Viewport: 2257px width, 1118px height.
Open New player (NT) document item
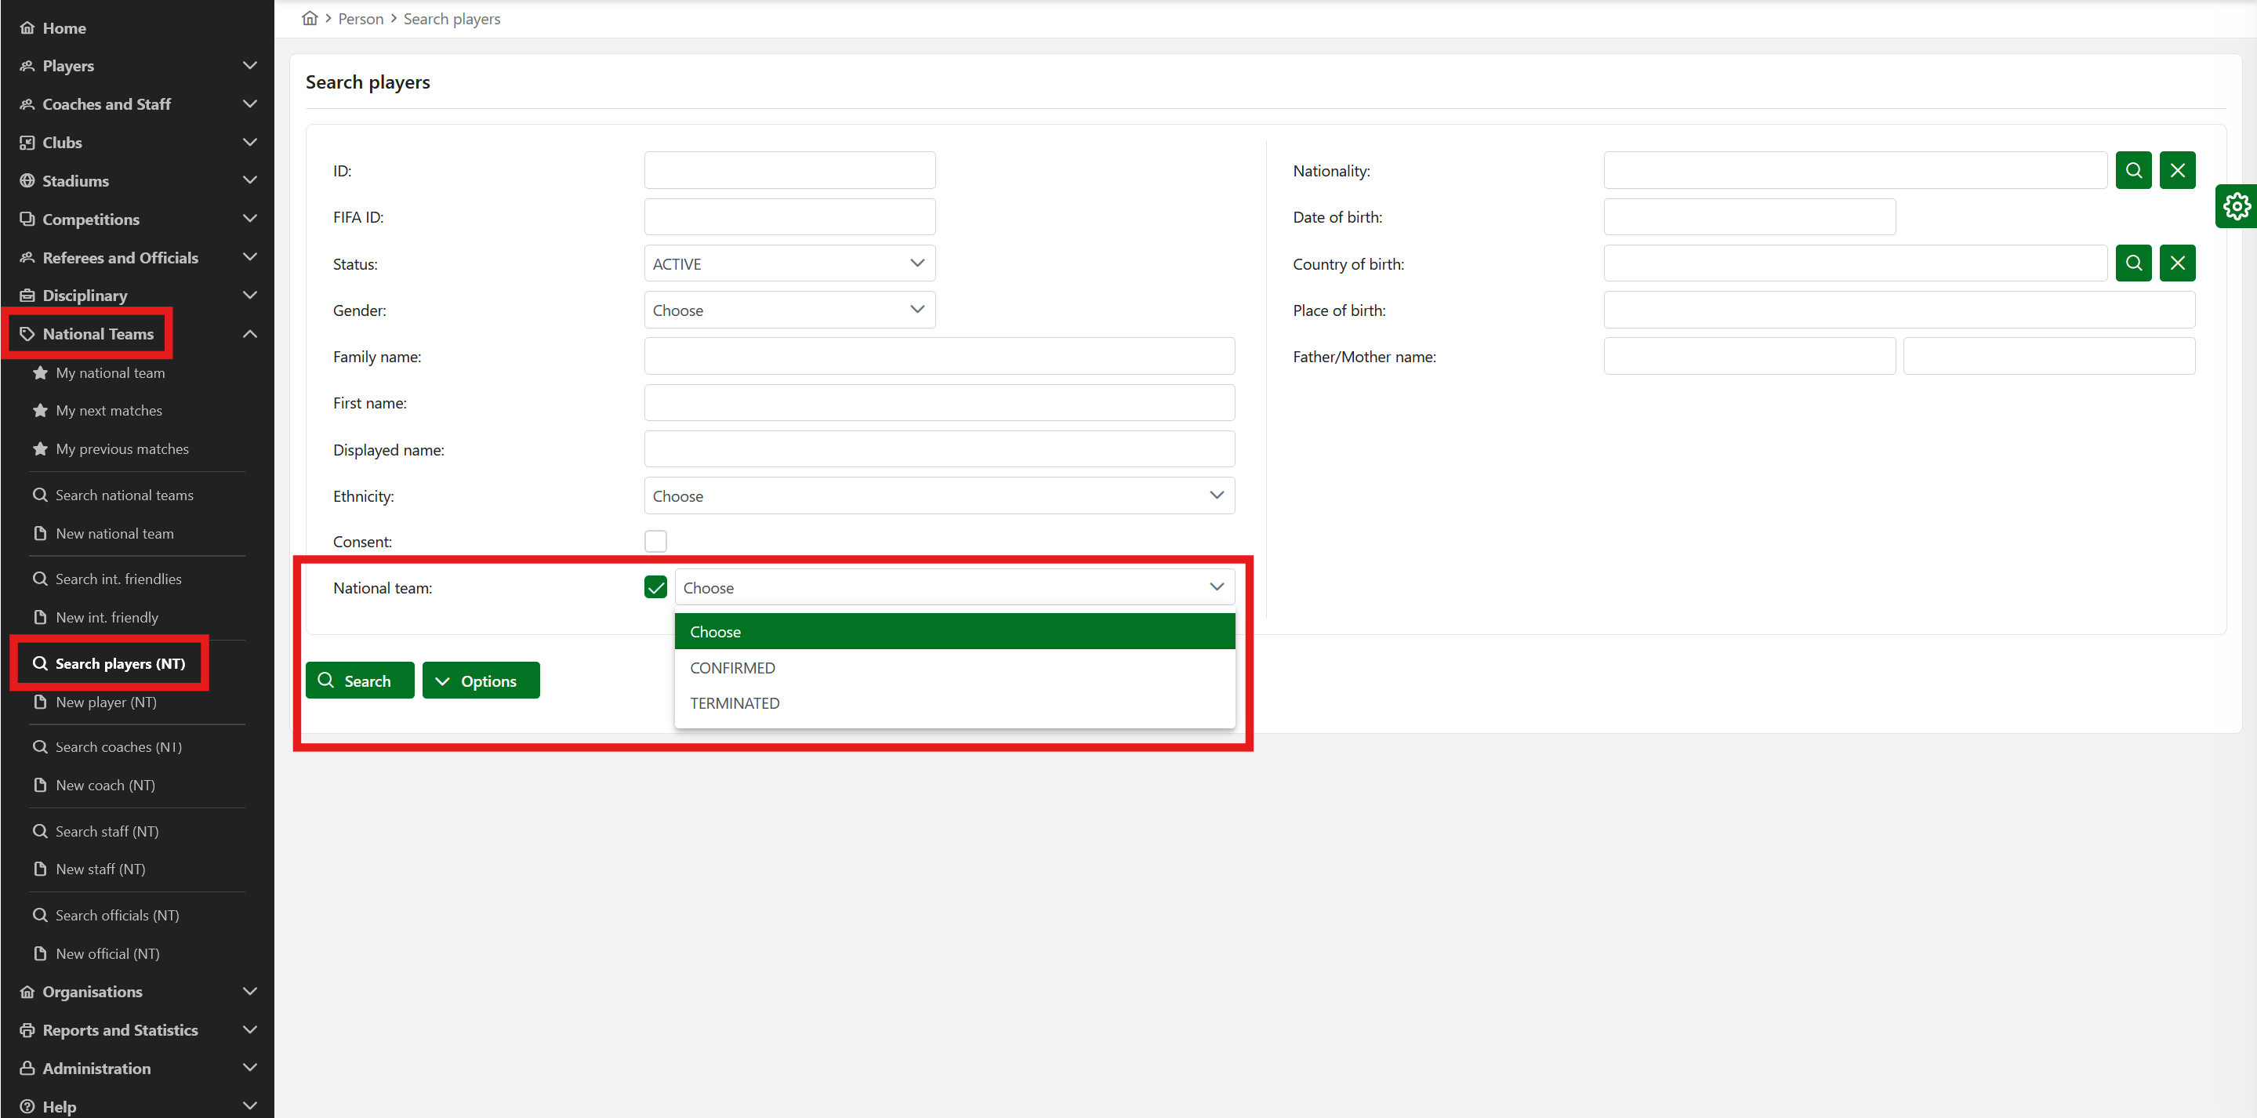tap(106, 702)
